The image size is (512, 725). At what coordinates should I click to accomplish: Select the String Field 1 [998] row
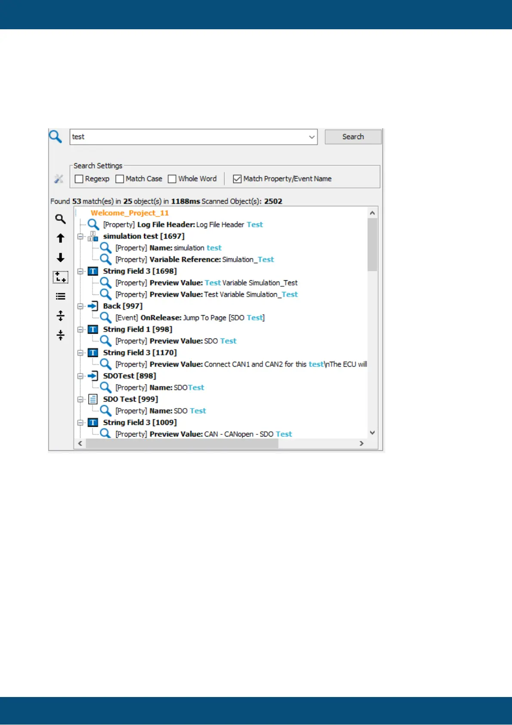[138, 329]
